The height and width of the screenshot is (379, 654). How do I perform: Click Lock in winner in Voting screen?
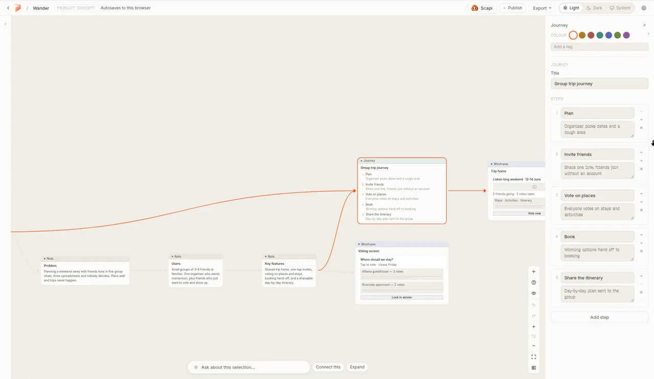point(402,297)
